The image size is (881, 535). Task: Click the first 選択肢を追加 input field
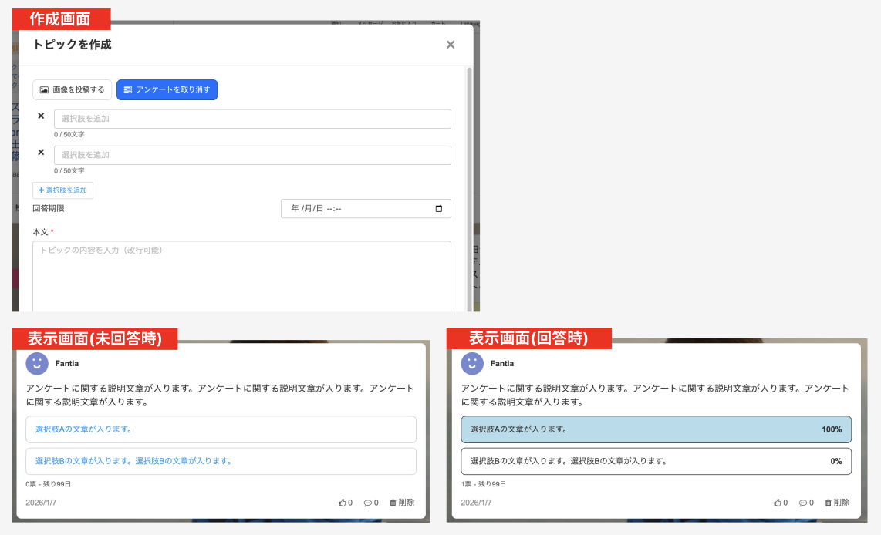(x=252, y=119)
